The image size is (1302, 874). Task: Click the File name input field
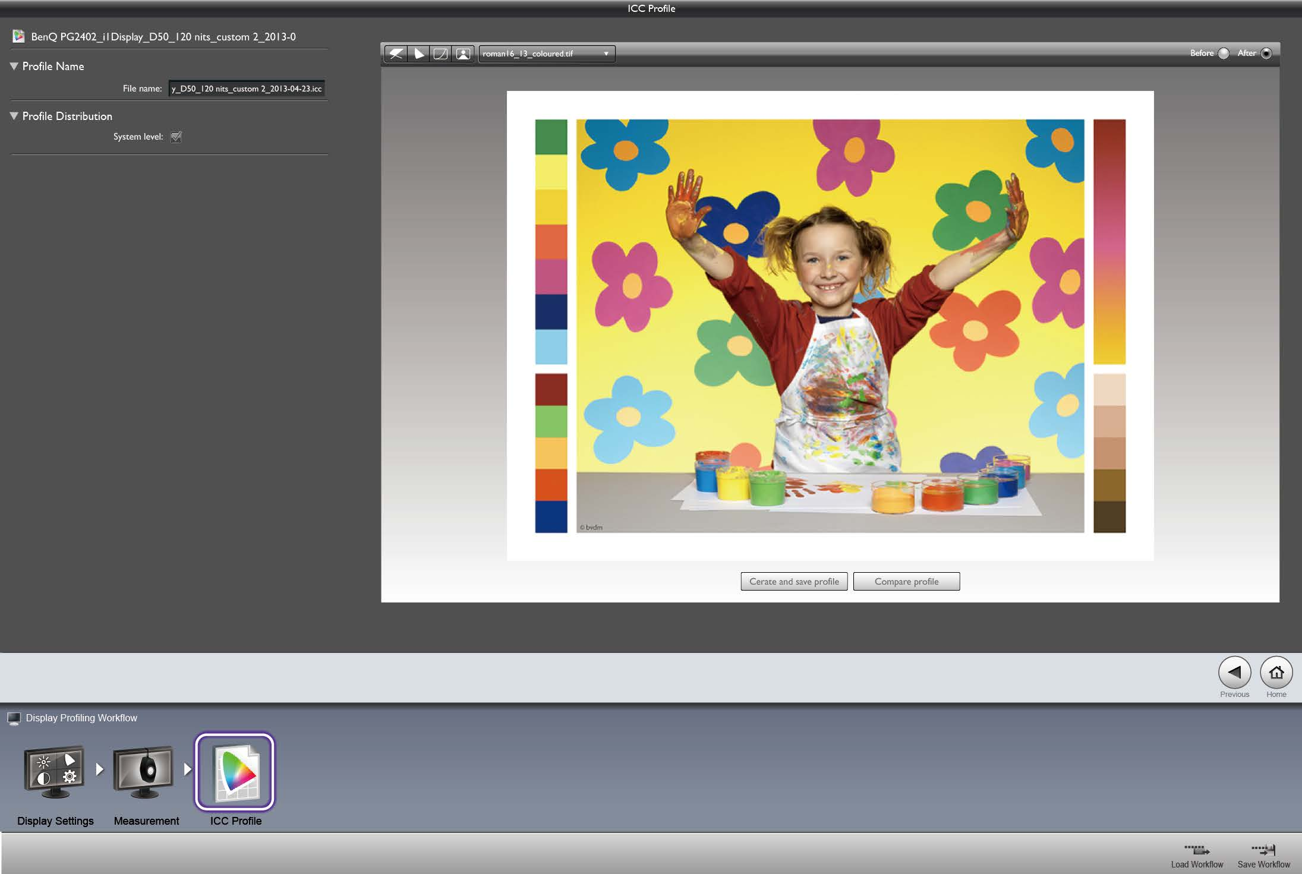[247, 89]
